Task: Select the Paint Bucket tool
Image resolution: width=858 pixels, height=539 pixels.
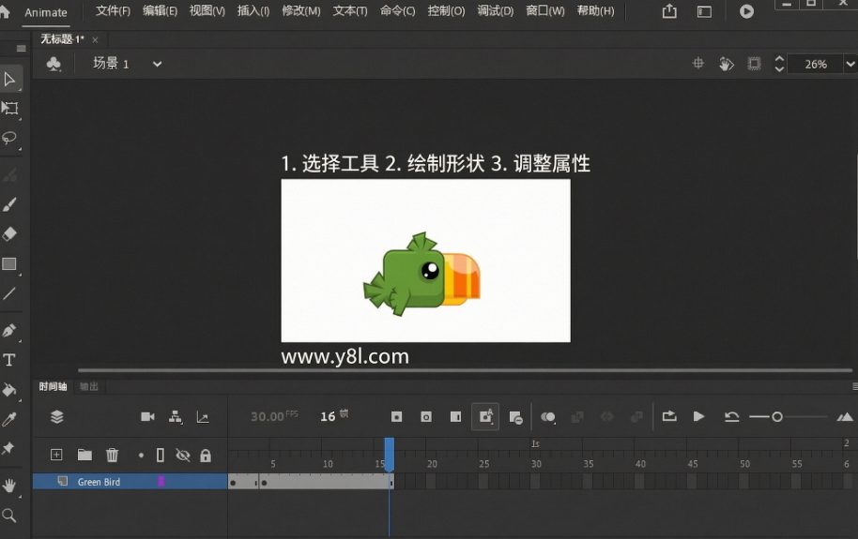Action: coord(9,389)
